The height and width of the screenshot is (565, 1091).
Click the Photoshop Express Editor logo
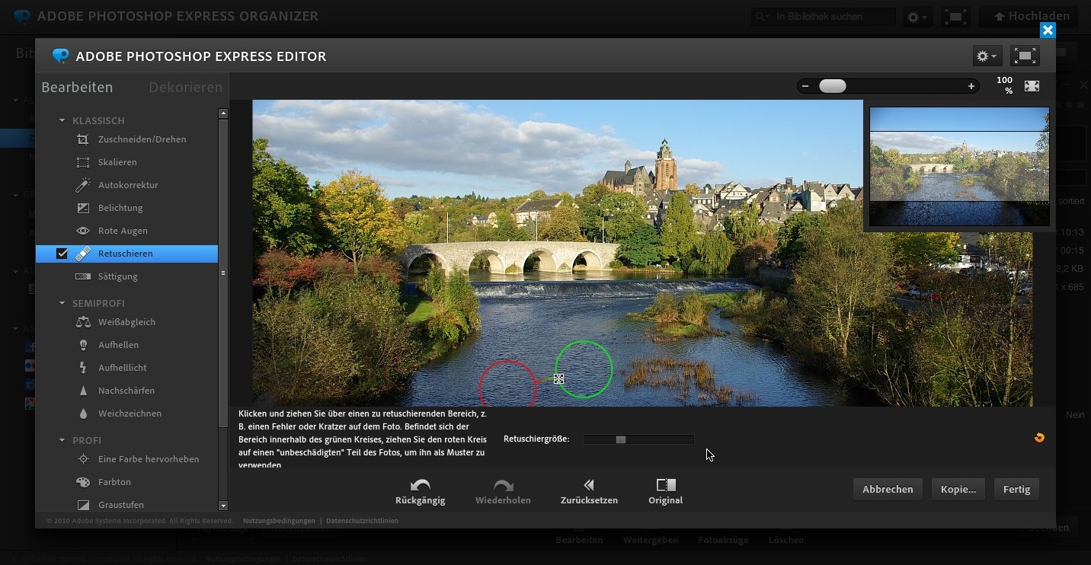point(60,56)
